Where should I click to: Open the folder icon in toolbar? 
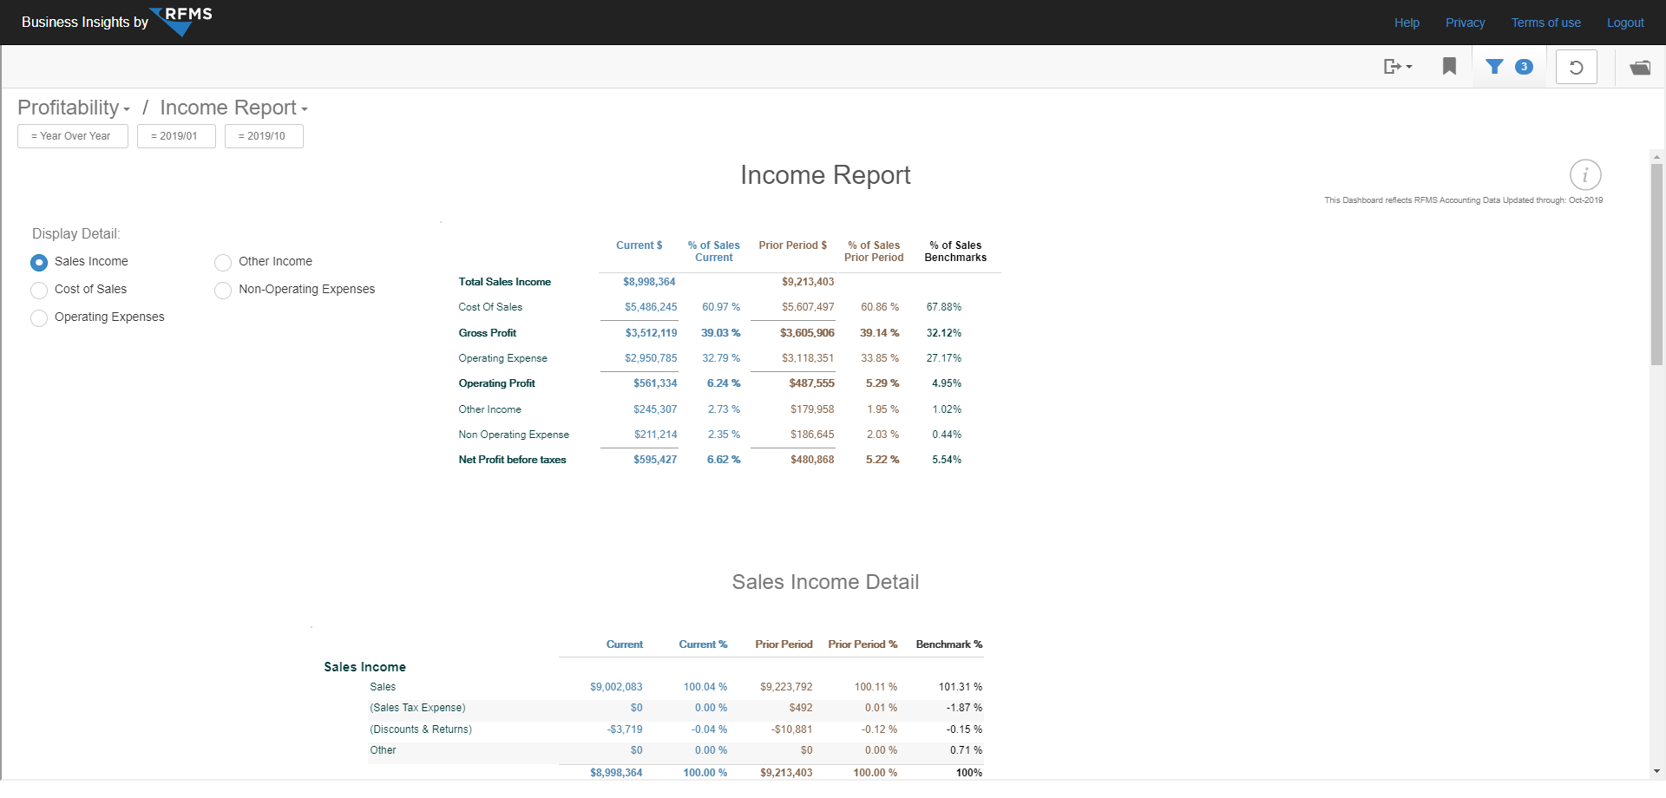point(1639,68)
